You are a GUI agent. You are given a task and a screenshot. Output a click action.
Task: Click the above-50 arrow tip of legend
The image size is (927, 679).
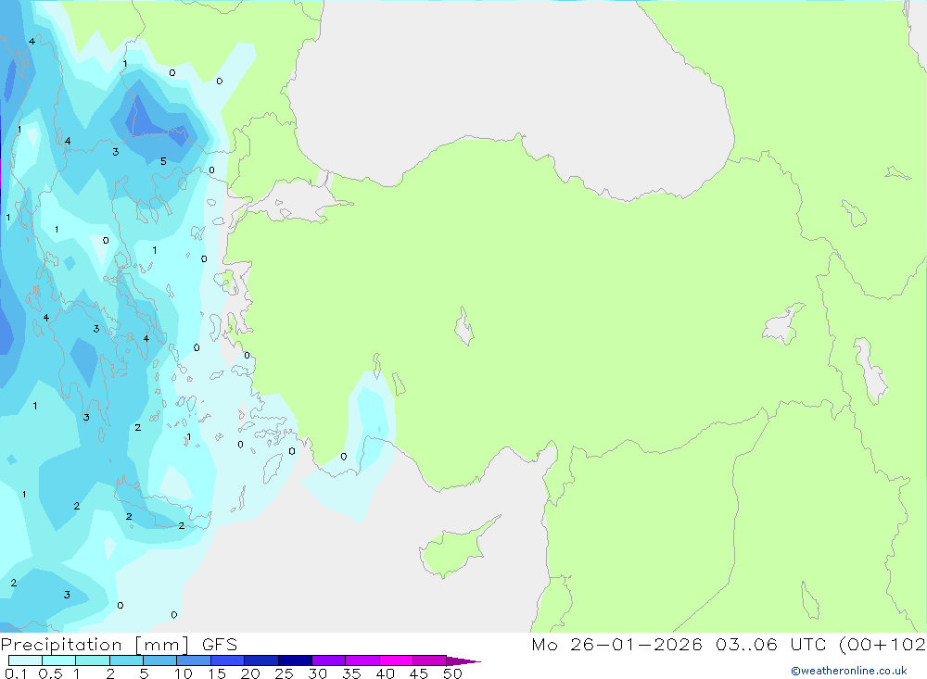(x=463, y=660)
